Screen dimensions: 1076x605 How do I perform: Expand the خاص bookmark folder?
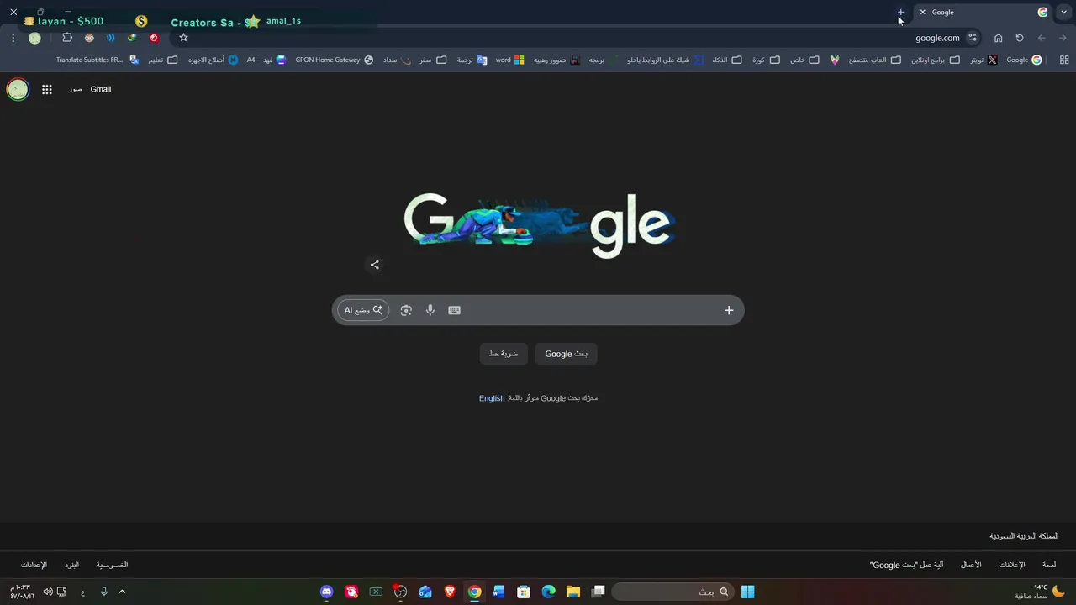coord(804,60)
